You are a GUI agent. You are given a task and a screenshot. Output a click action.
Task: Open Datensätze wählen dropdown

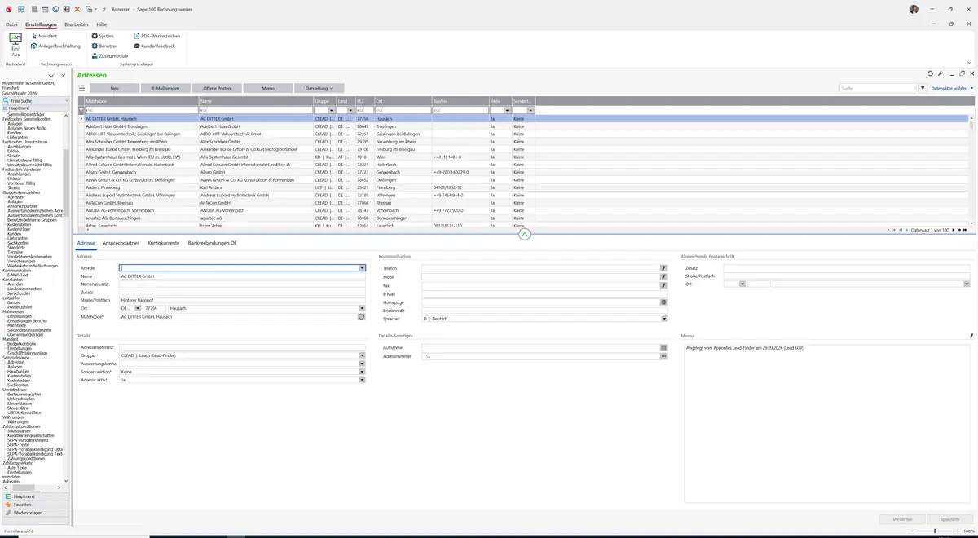pos(953,88)
